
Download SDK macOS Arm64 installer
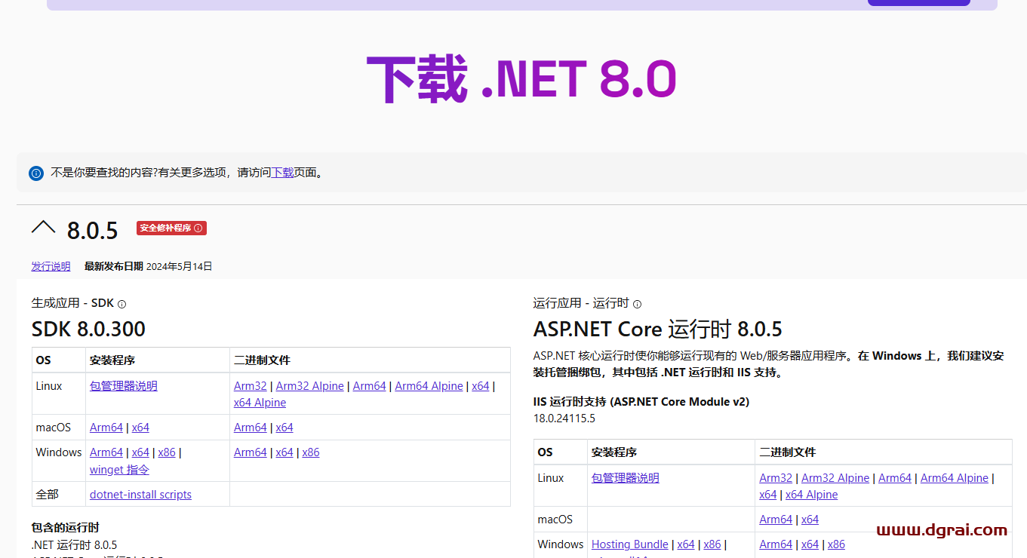[106, 428]
